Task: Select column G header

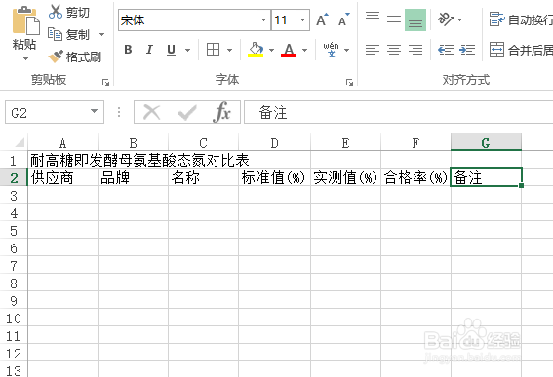Action: 486,142
